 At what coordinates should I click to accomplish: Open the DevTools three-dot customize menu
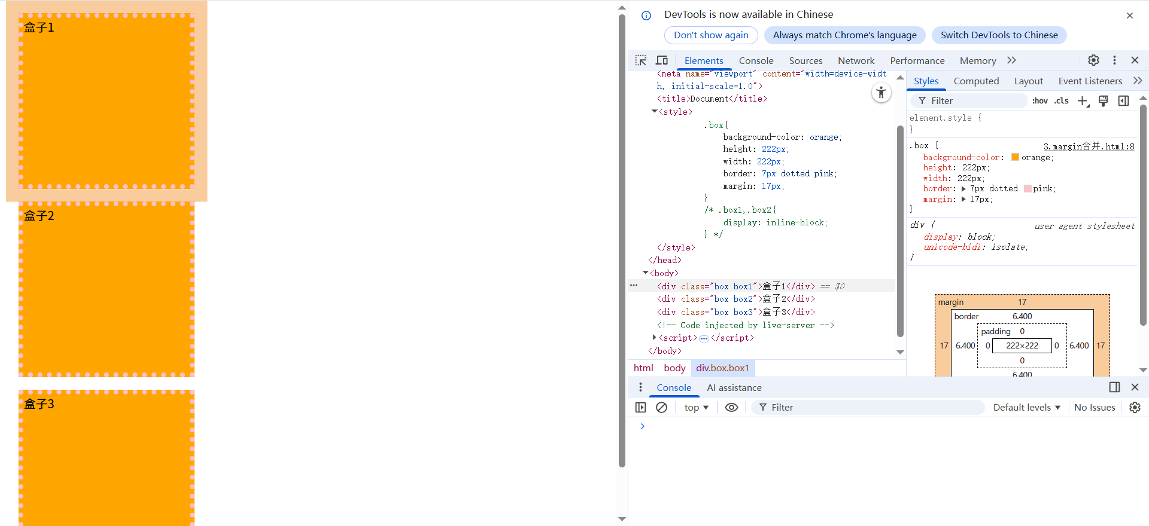pos(1114,60)
